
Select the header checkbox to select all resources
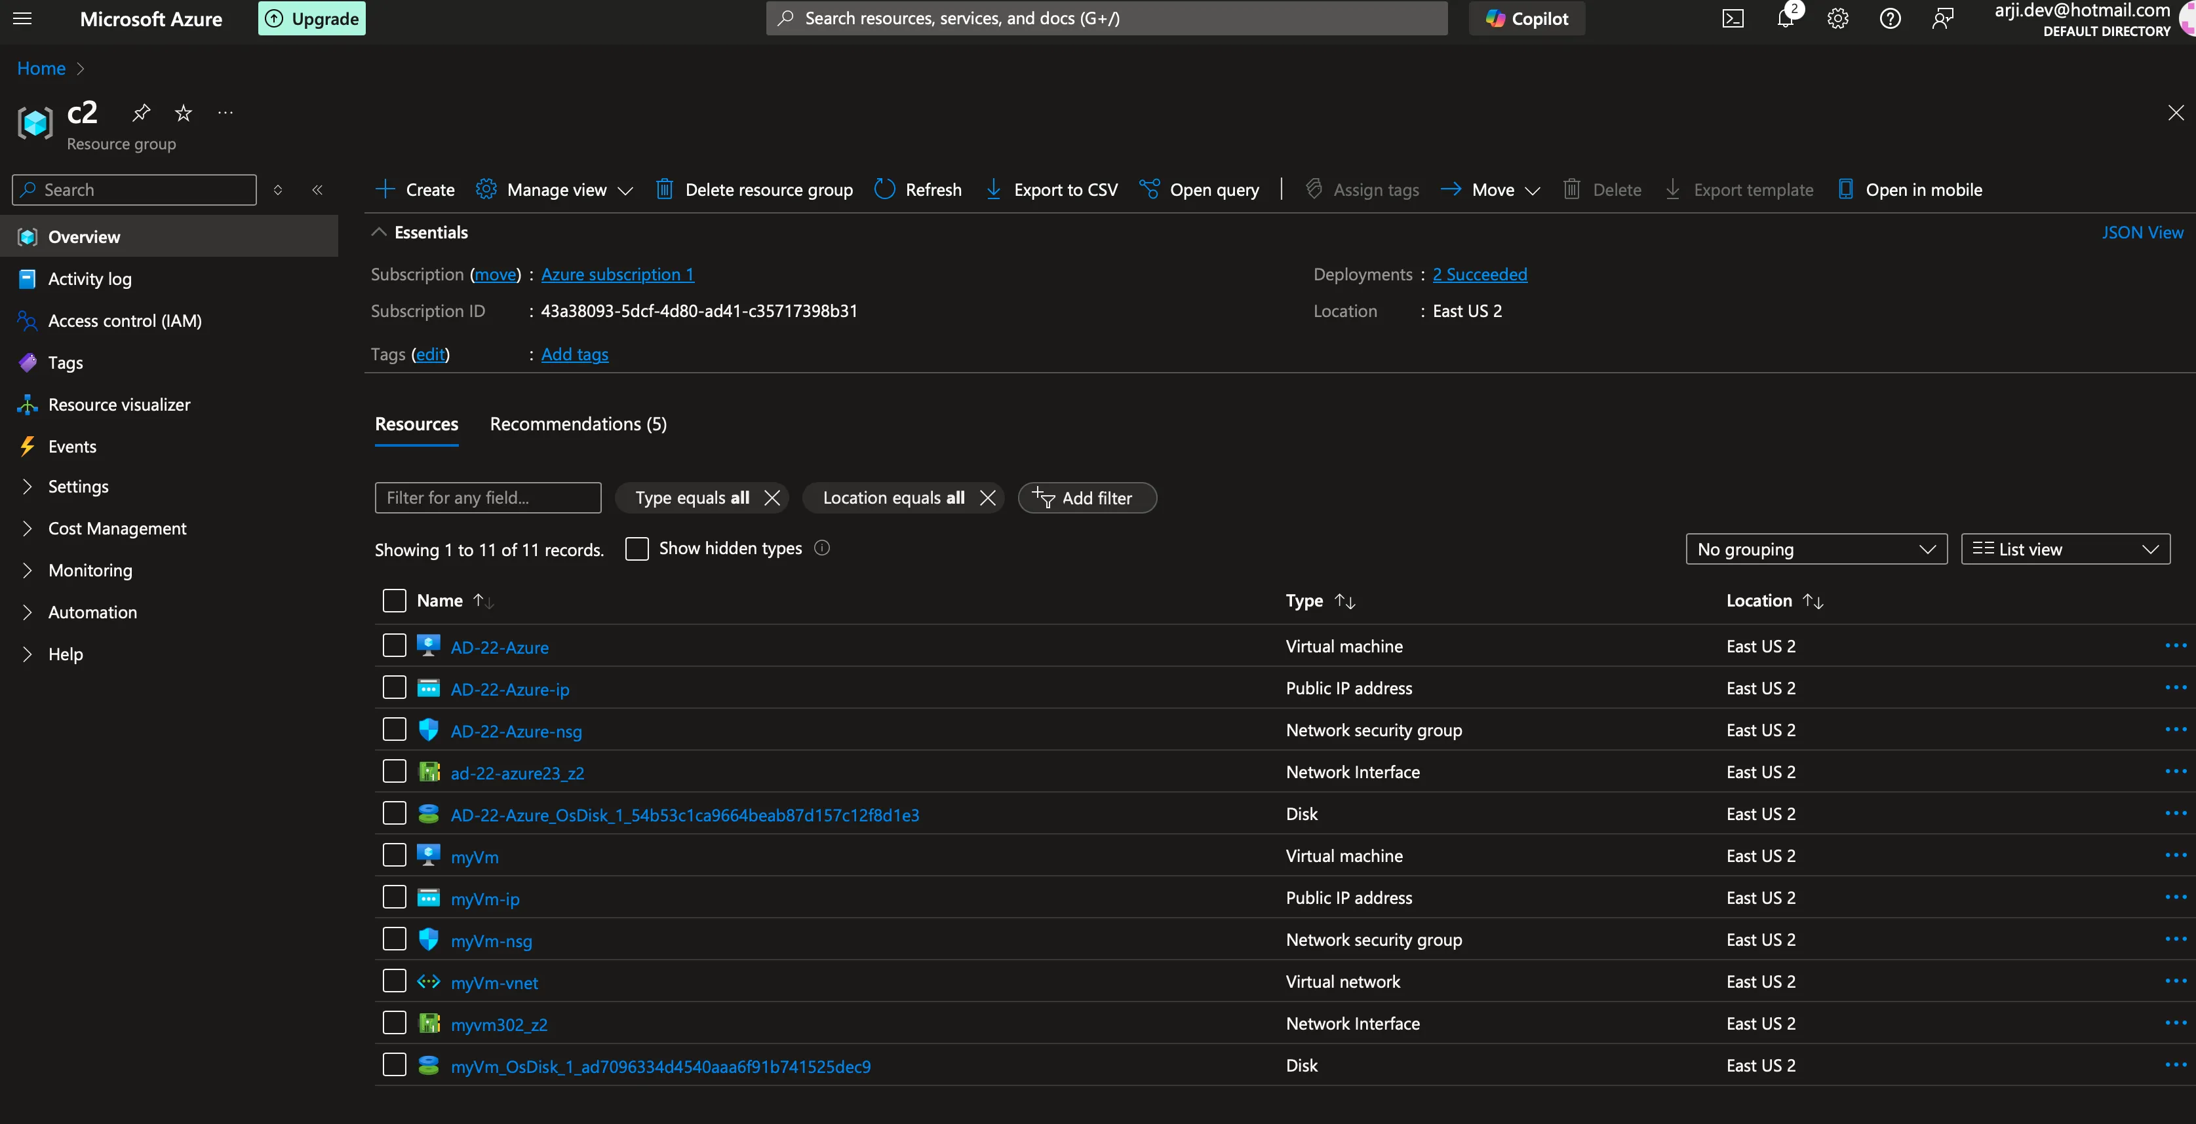394,599
